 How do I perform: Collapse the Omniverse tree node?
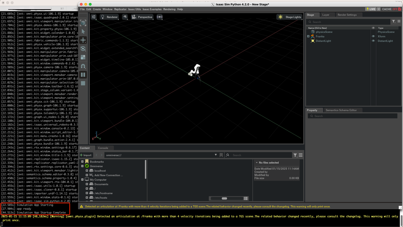point(83,166)
